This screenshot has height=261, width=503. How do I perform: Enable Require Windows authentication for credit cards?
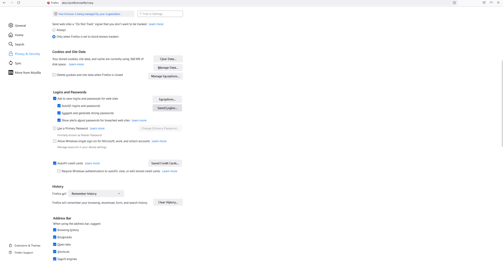tap(59, 171)
